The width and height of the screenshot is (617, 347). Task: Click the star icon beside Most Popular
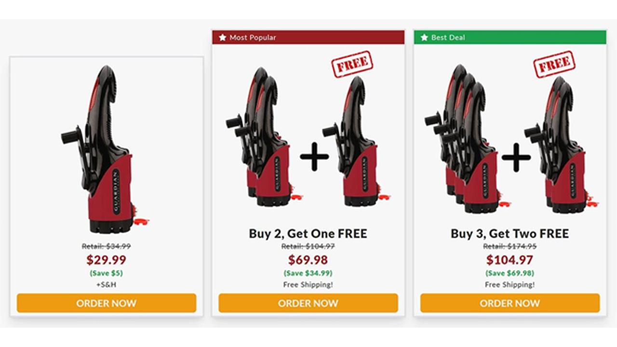(222, 37)
